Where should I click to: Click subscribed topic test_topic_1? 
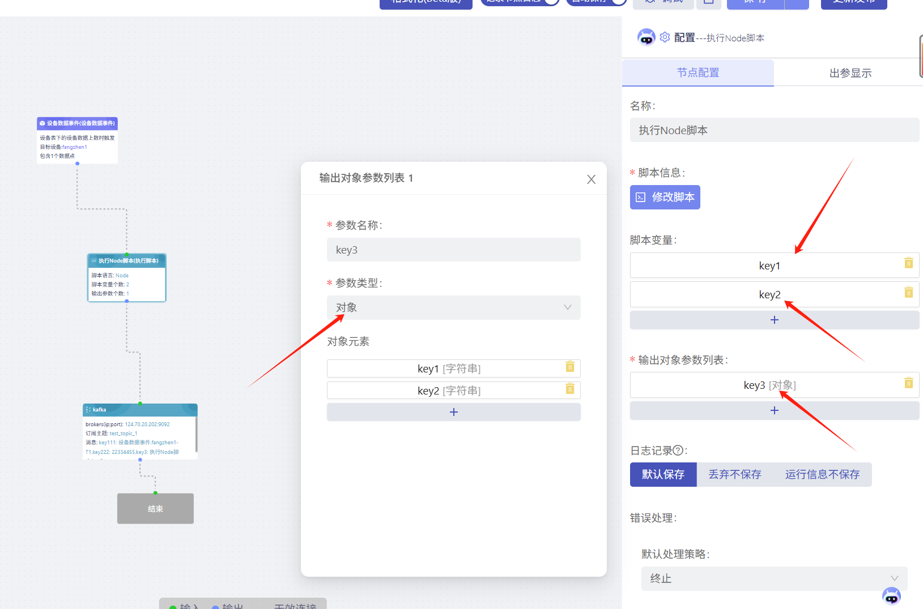(124, 434)
